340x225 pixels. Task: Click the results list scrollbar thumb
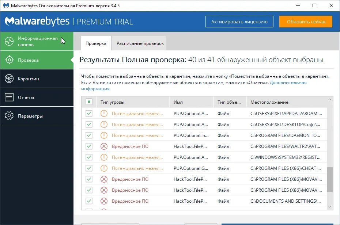tap(330, 179)
